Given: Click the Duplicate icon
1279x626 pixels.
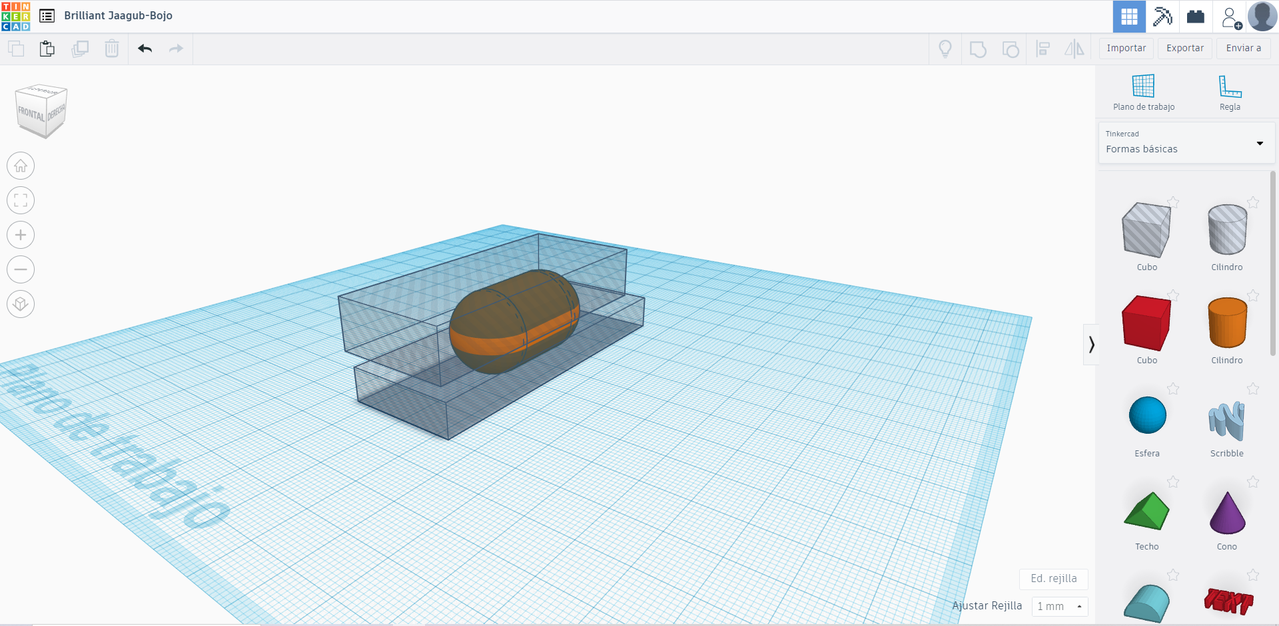Looking at the screenshot, I should (x=80, y=49).
